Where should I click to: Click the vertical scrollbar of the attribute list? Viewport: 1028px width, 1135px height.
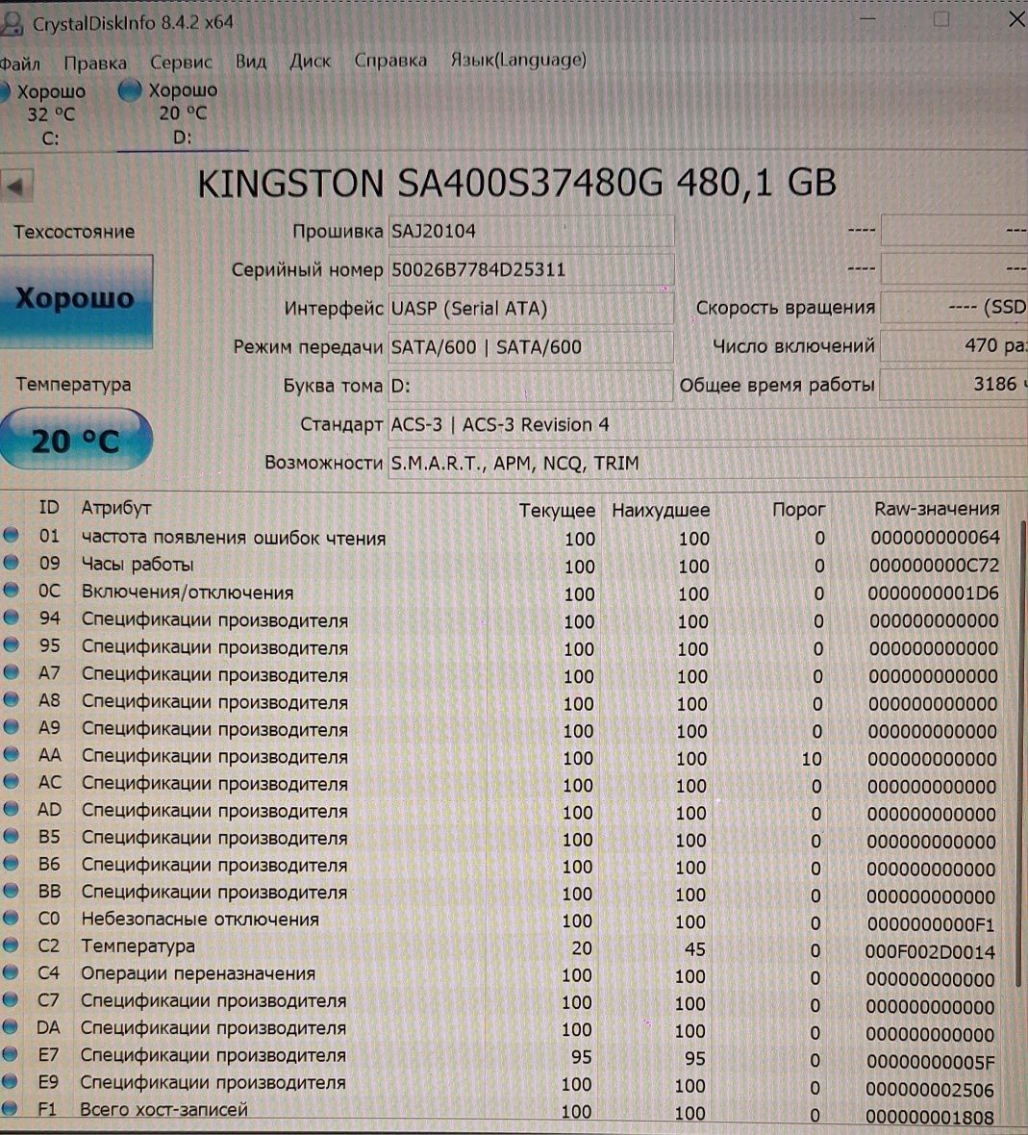click(x=1021, y=753)
